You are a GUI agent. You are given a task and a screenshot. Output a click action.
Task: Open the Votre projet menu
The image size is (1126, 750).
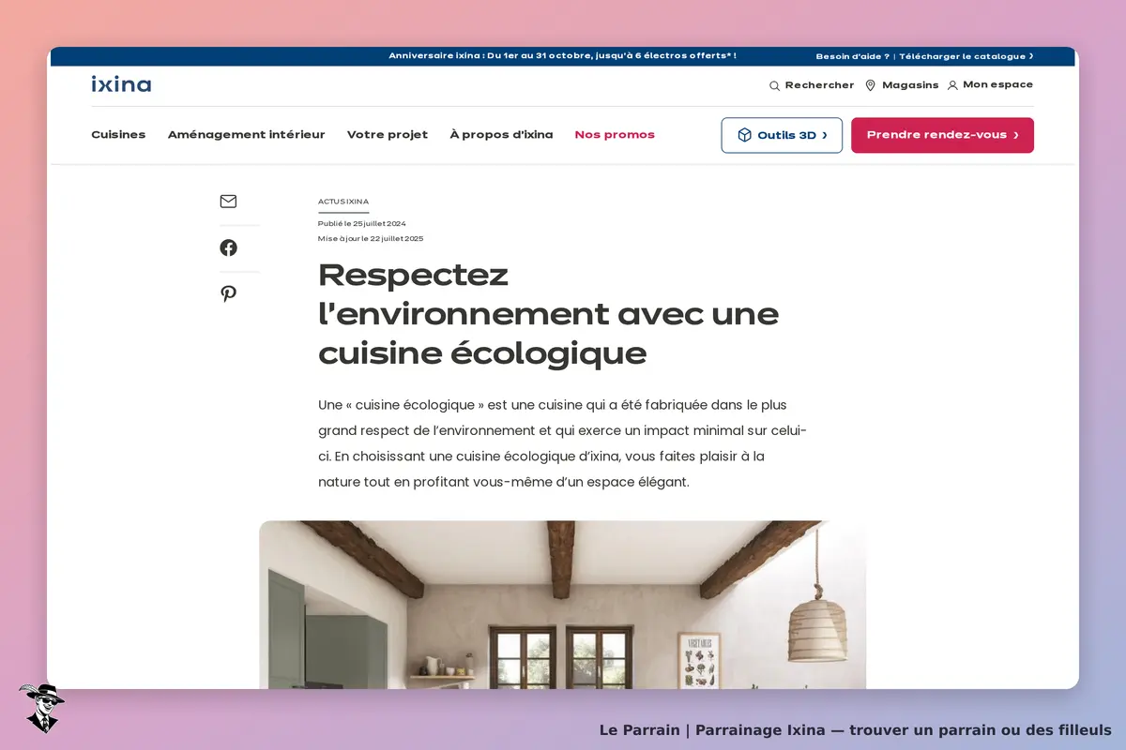[x=388, y=135]
